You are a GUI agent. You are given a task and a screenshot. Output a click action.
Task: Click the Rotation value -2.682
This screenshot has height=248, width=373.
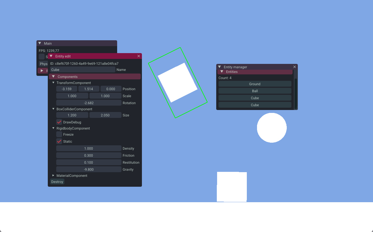[x=89, y=103]
